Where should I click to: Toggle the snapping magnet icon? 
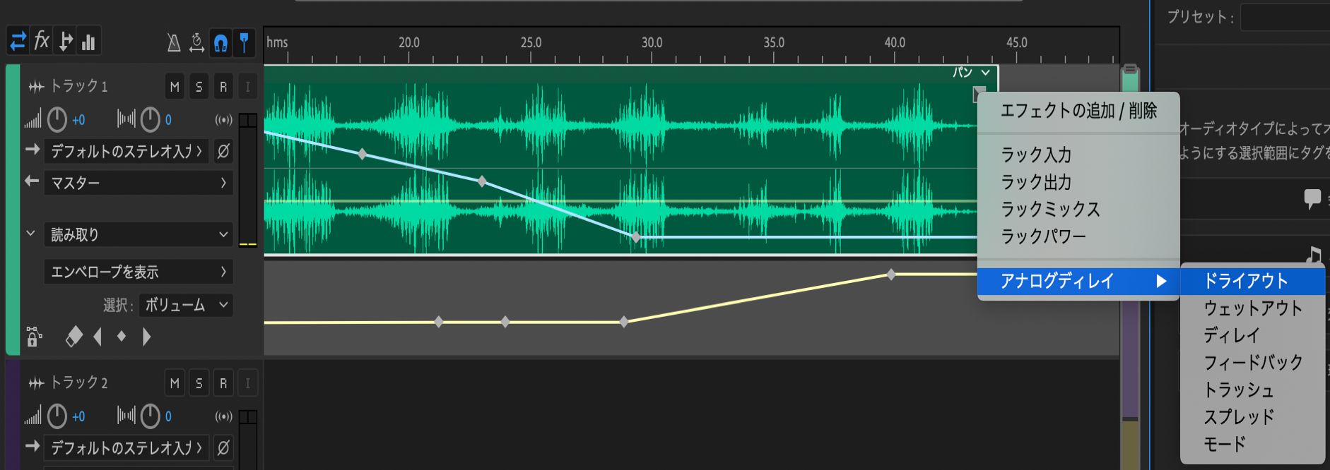point(220,43)
